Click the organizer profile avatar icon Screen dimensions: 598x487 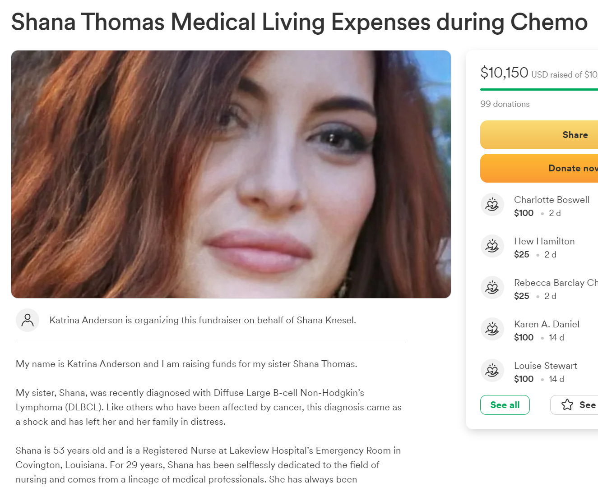[28, 320]
